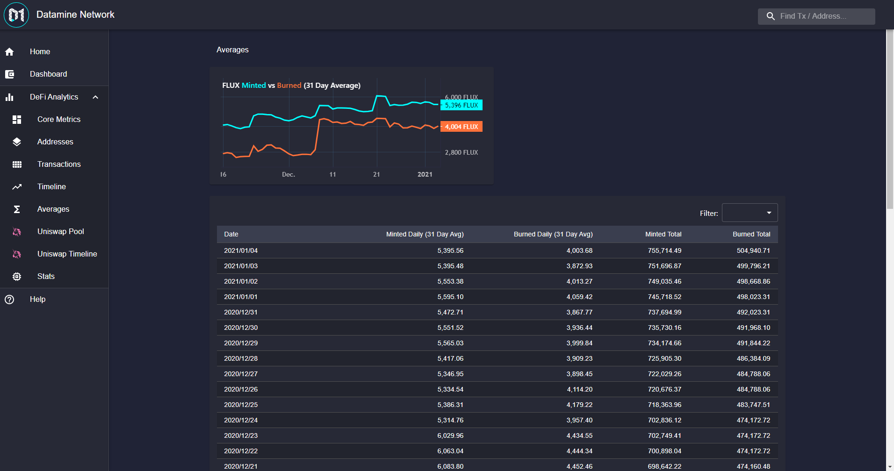Select Core Metrics in the sidebar
Screen dimensions: 894x471
[54, 120]
